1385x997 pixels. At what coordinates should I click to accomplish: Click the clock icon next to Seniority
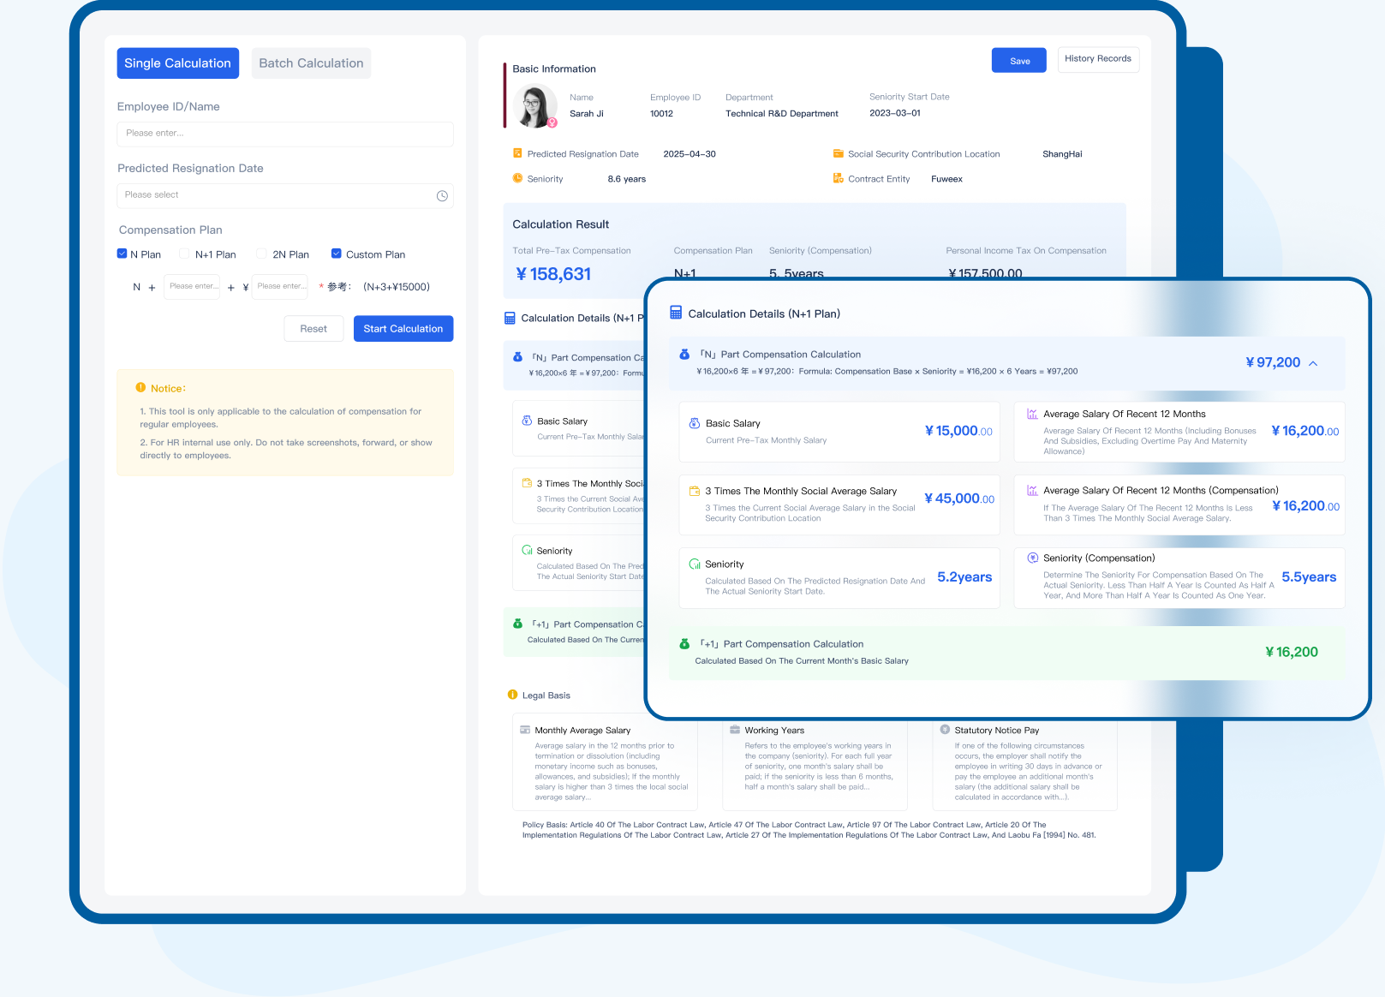pos(518,178)
